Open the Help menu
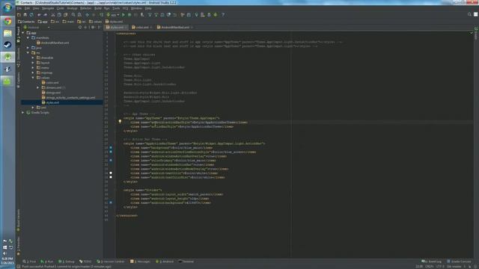This screenshot has height=269, width=479. 148,8
